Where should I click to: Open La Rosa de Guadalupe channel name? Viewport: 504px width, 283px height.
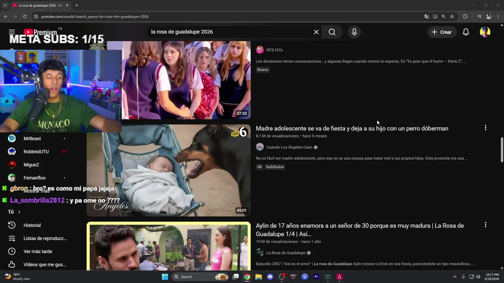[x=286, y=253]
